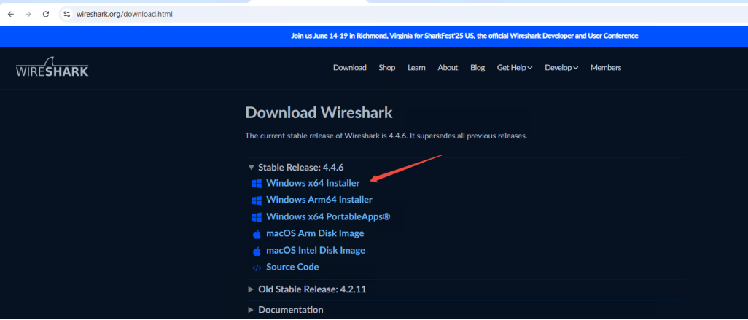Click Windows logo beside Windows x64 PortableApps

[257, 217]
